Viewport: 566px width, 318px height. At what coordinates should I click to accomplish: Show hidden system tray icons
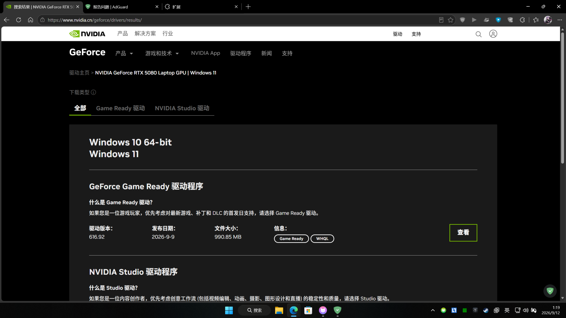[433, 310]
